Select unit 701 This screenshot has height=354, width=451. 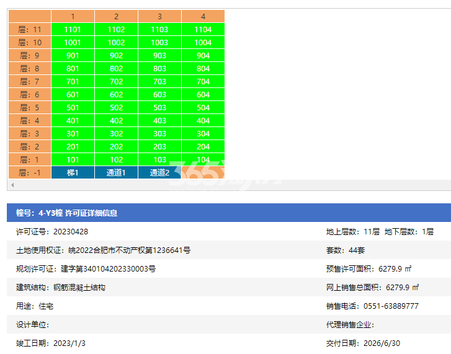click(x=73, y=82)
